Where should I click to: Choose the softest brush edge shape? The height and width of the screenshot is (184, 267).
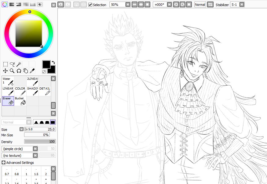tap(36, 122)
